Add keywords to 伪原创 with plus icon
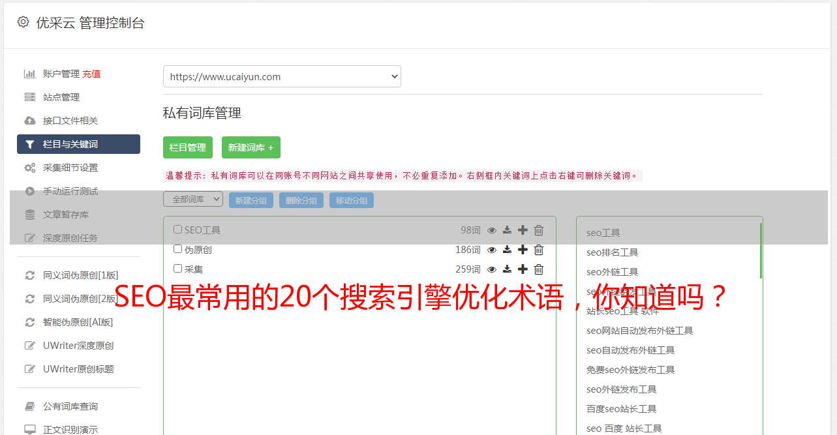The height and width of the screenshot is (435, 837). [x=523, y=250]
